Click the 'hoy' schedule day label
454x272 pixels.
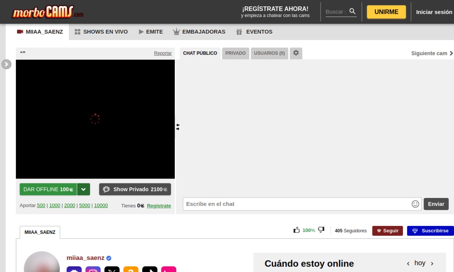[x=420, y=263]
